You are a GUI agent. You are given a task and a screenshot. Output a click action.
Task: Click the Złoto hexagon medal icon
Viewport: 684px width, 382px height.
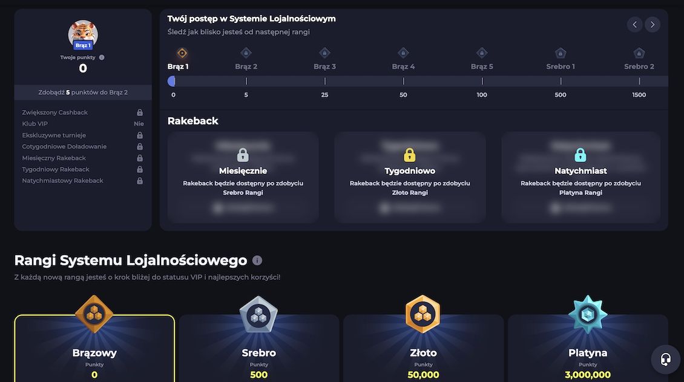click(423, 314)
